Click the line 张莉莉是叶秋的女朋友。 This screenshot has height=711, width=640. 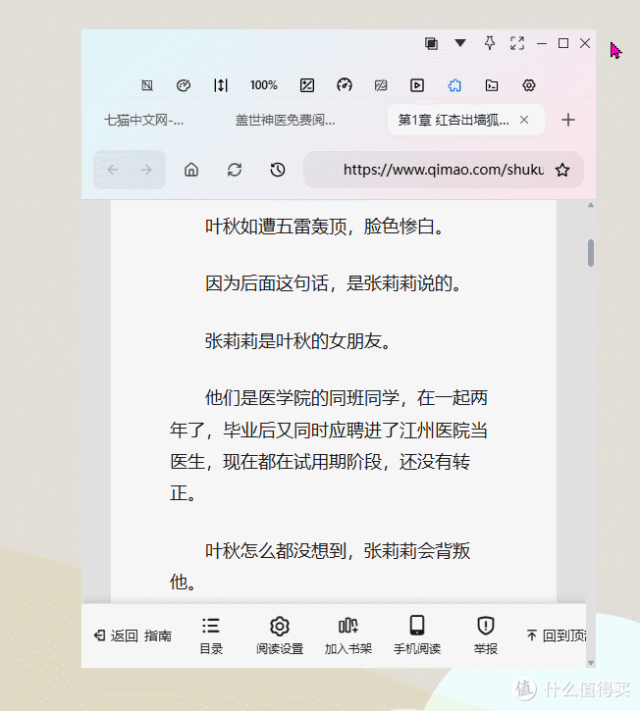coord(298,341)
